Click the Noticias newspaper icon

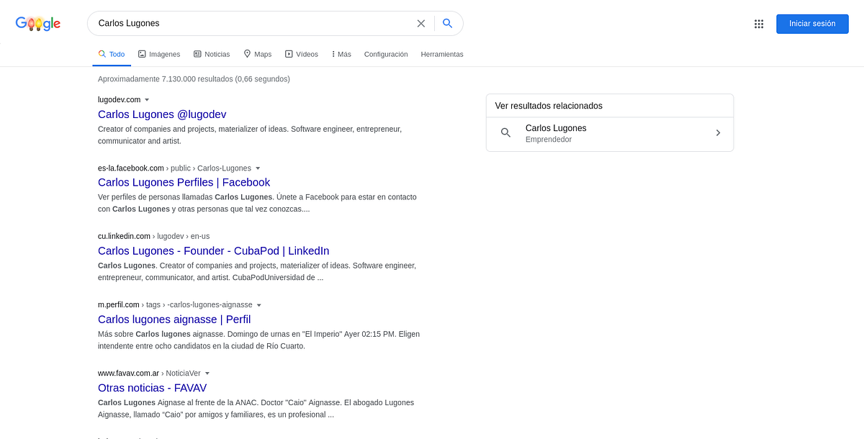[x=197, y=54]
